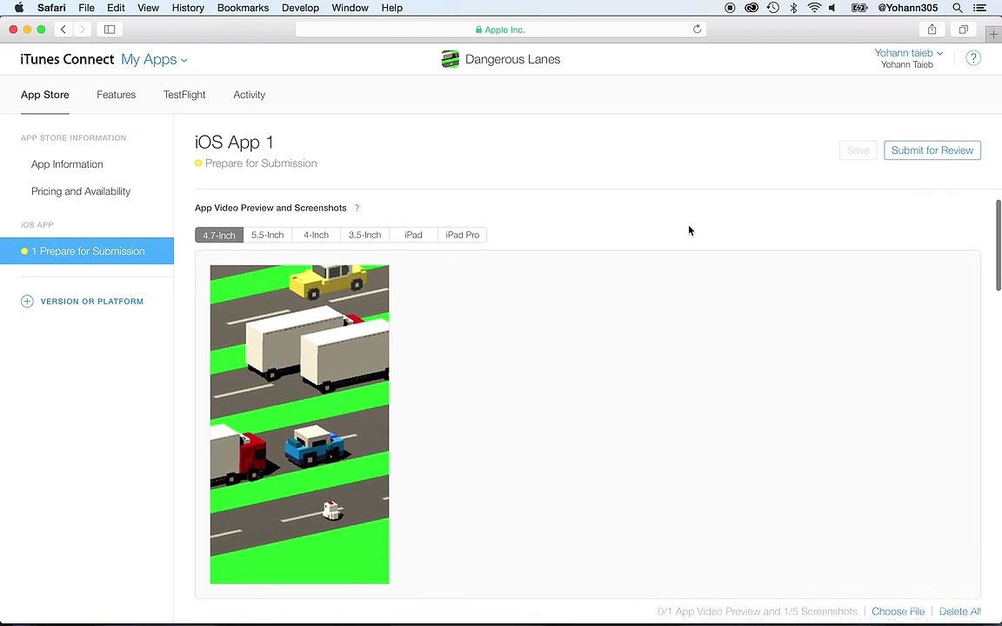
Task: Open Yohann taieb account dropdown
Action: (x=908, y=53)
